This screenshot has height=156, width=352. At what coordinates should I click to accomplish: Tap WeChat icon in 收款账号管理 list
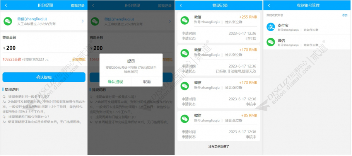click(x=271, y=42)
